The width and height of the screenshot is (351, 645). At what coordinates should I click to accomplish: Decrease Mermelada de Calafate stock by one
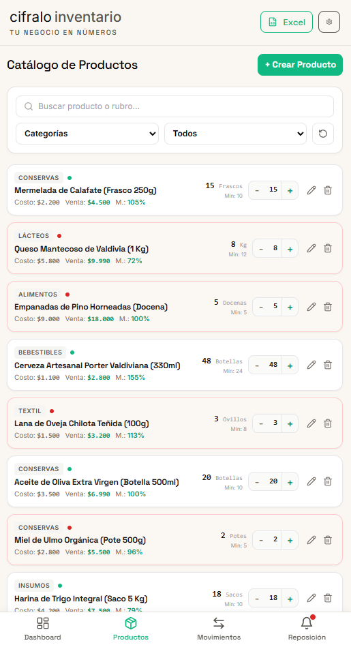258,190
